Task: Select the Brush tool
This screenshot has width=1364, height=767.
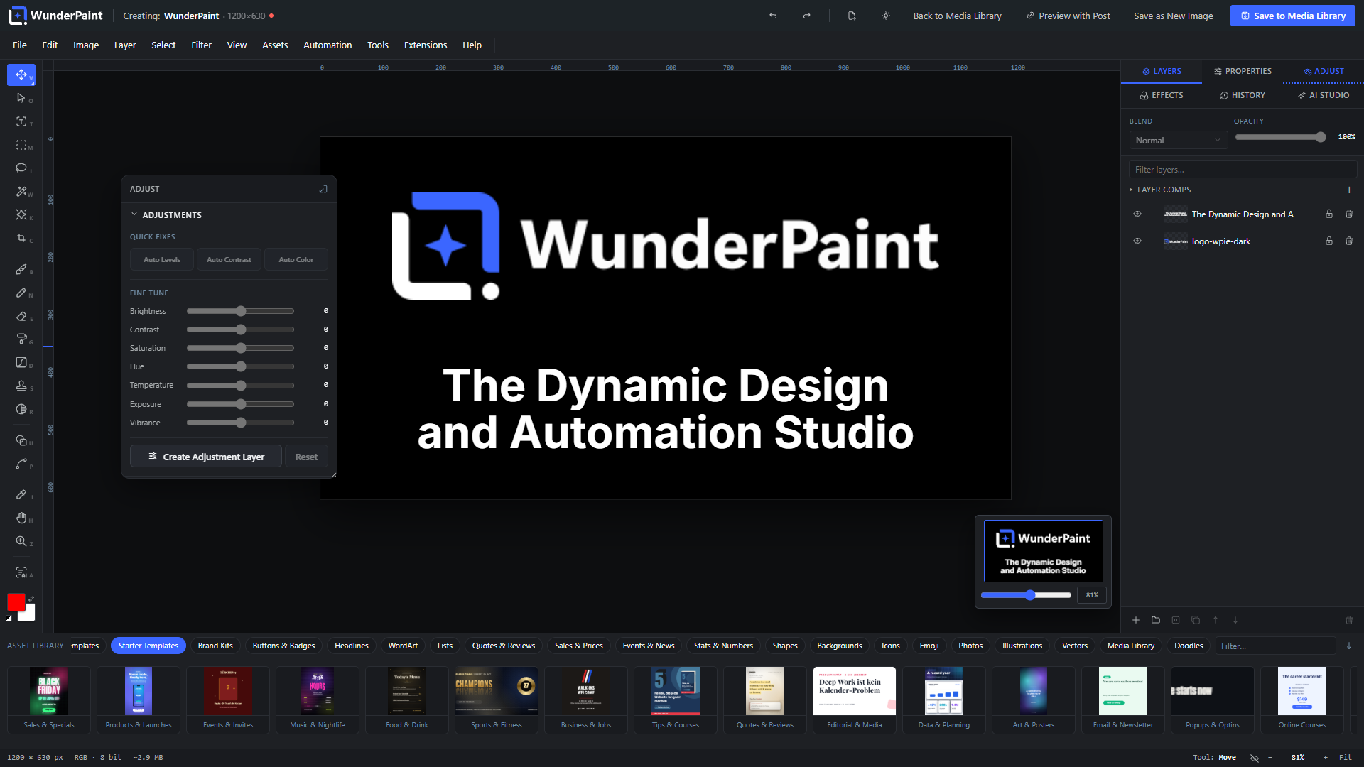Action: [x=21, y=270]
